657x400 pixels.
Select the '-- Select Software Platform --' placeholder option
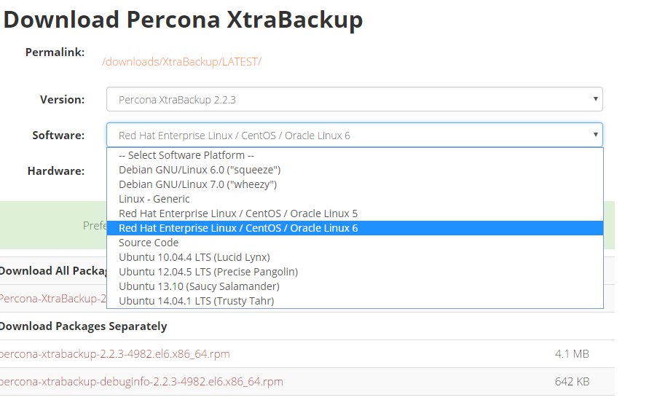coord(355,155)
